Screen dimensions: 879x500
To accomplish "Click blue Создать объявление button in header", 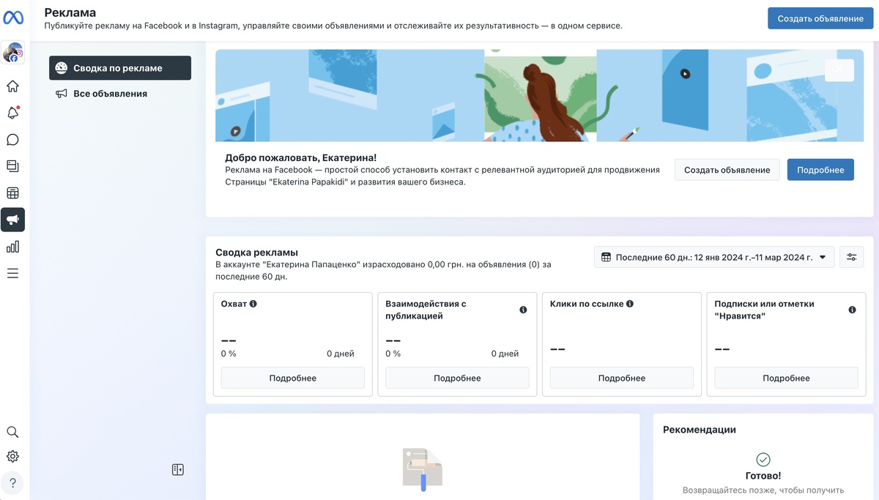I will point(820,18).
